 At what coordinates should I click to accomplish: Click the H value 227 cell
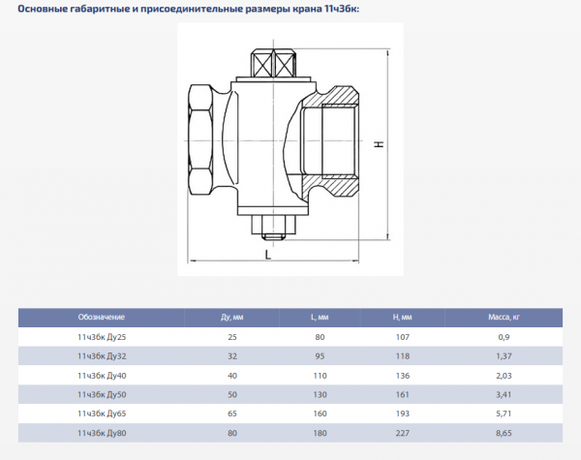(x=403, y=434)
